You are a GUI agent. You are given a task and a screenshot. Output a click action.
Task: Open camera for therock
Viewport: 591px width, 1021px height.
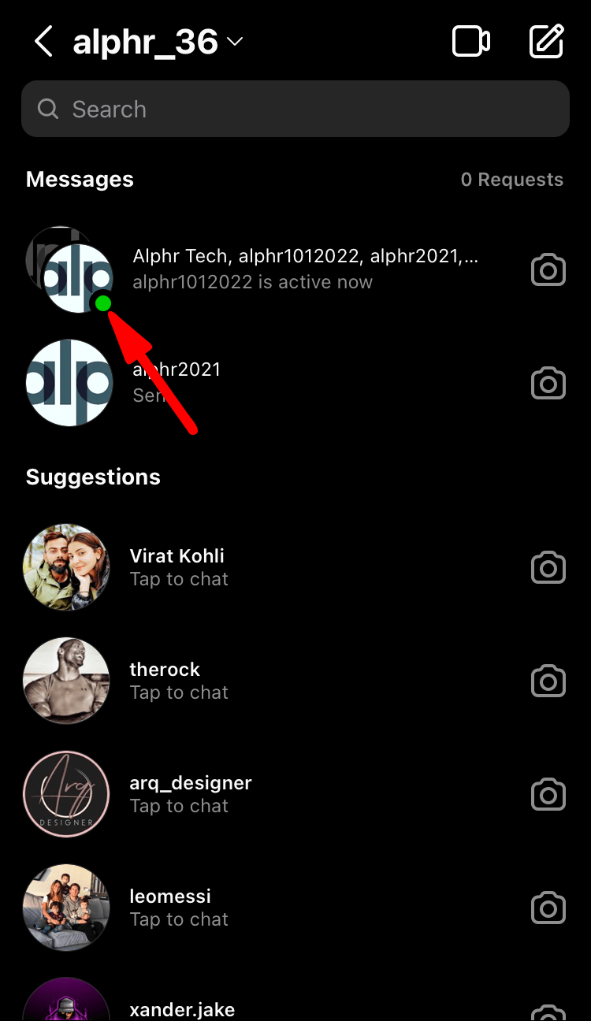click(548, 681)
